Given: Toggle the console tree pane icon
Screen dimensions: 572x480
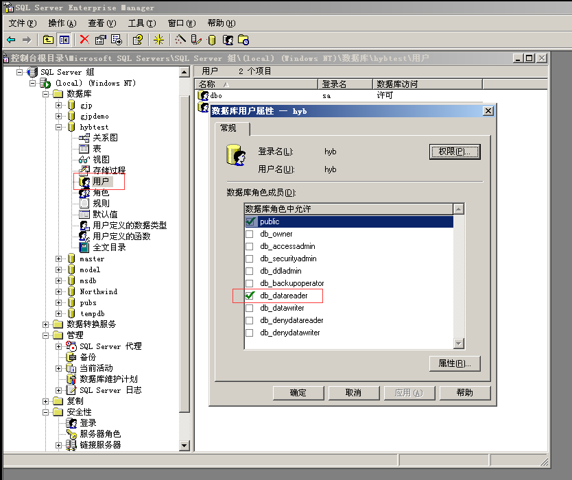Looking at the screenshot, I should 64,40.
